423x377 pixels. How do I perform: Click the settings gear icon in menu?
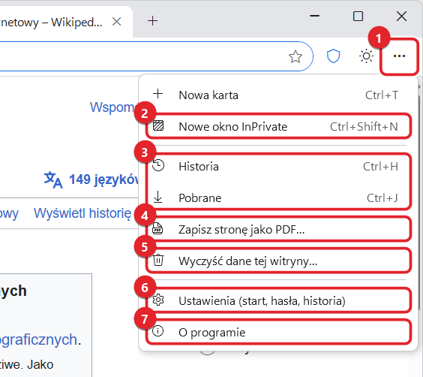pos(158,300)
